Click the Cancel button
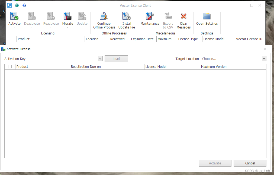Image resolution: width=274 pixels, height=175 pixels. click(250, 163)
